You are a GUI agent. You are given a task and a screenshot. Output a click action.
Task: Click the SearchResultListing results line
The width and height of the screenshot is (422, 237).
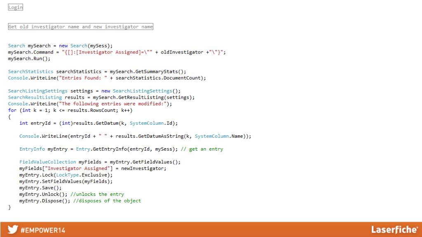[x=101, y=97]
